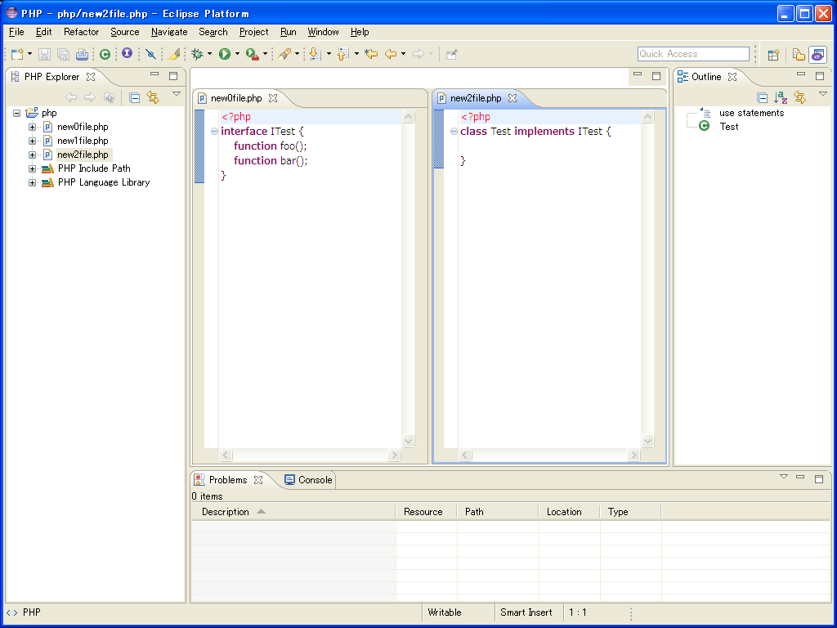Click inside the Quick Access field
This screenshot has height=628, width=837.
(693, 54)
